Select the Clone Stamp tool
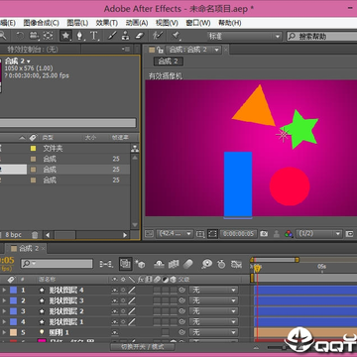357x357 pixels. 126,36
